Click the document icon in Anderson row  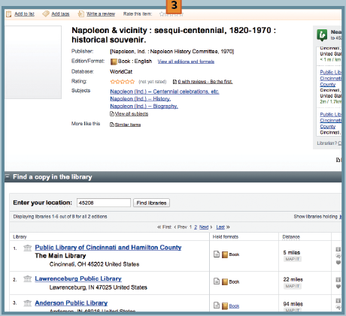[x=217, y=305]
